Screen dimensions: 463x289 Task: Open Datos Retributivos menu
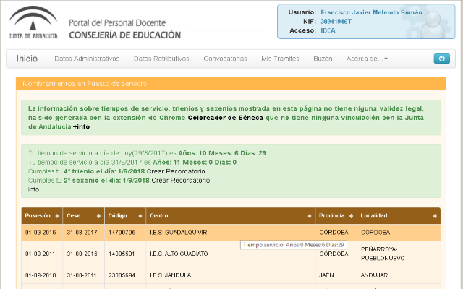point(161,59)
